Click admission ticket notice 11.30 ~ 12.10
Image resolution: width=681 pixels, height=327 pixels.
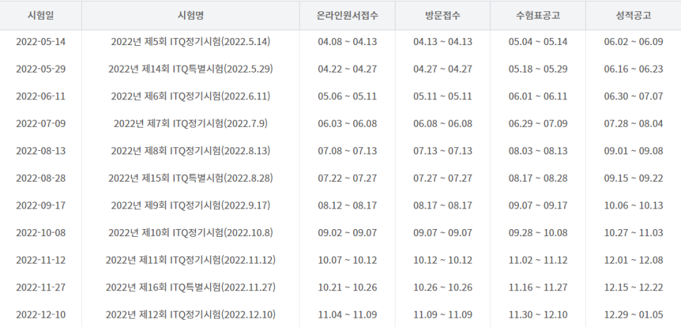click(x=538, y=315)
